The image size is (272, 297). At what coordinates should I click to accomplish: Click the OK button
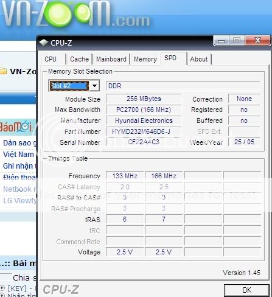[x=246, y=290]
